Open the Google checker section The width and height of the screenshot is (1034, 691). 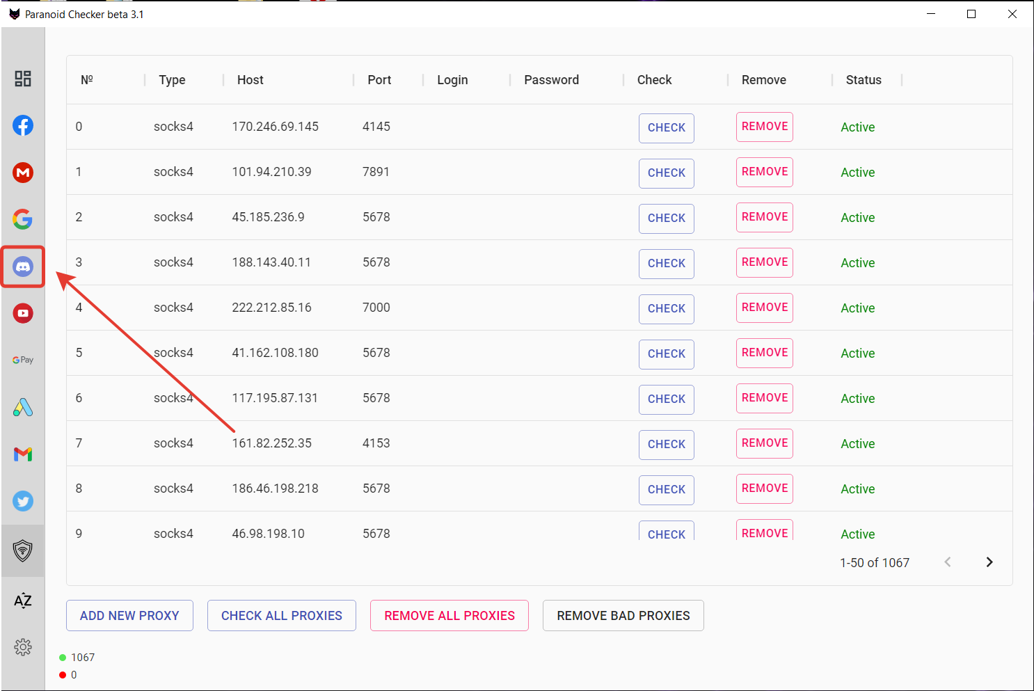(x=23, y=219)
